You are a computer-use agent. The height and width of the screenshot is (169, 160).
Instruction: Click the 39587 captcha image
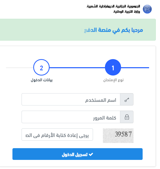click(118, 135)
